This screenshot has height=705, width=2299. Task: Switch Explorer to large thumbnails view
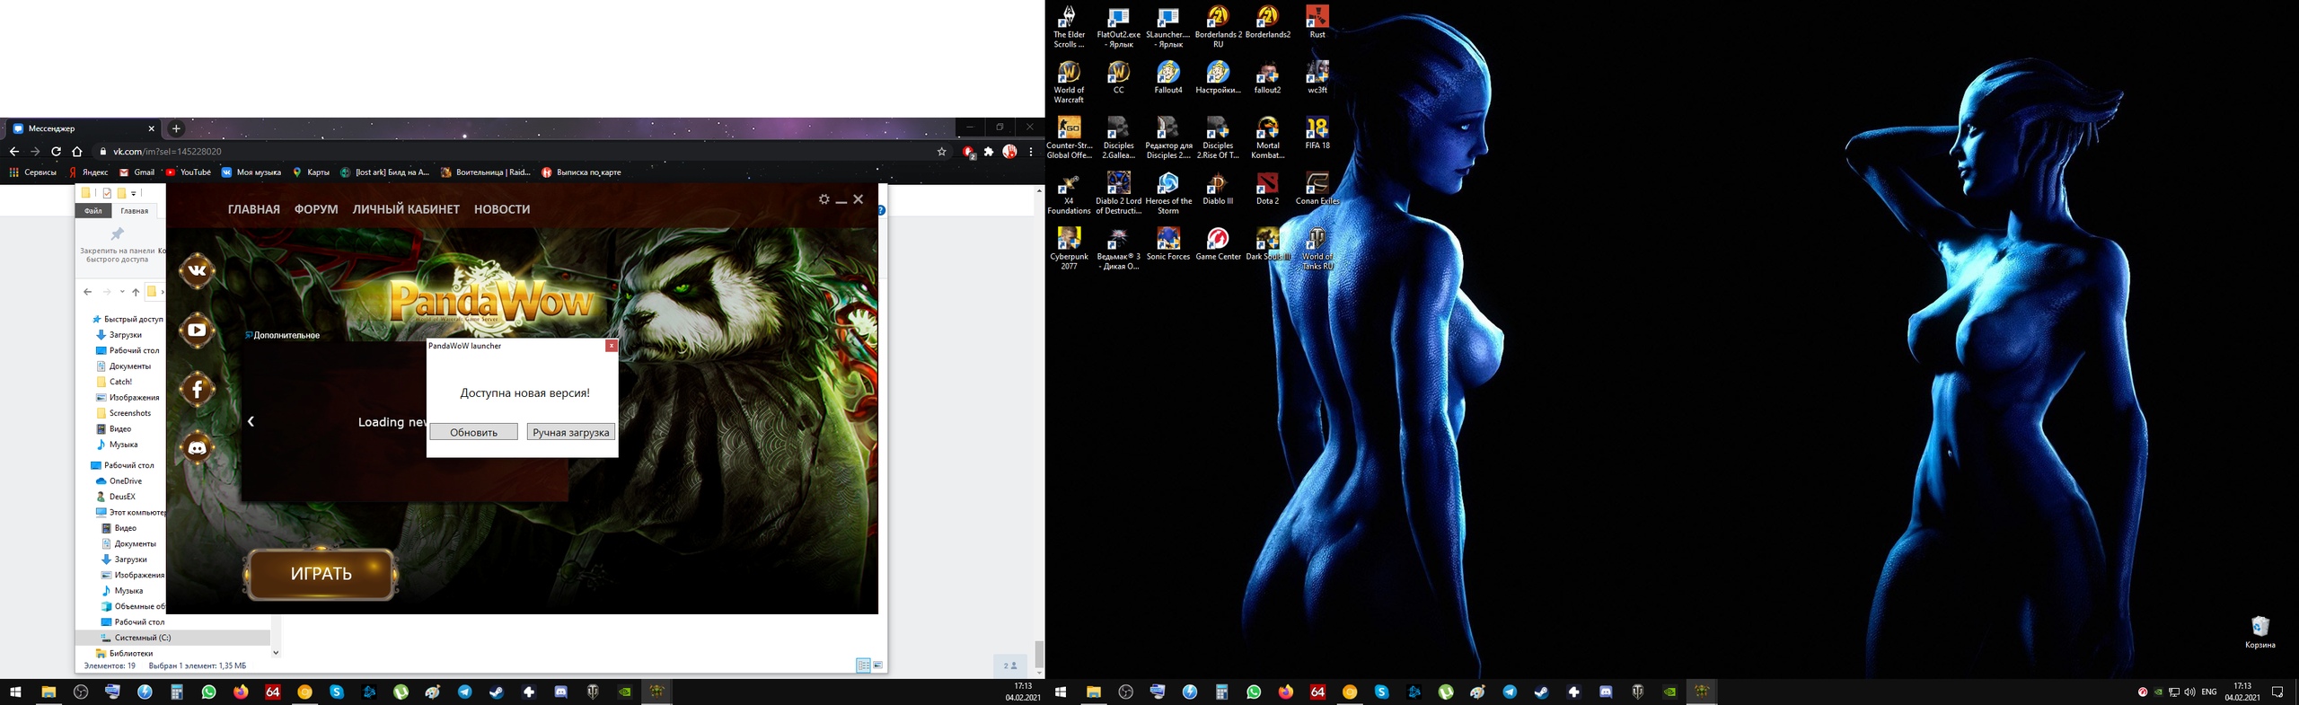878,665
